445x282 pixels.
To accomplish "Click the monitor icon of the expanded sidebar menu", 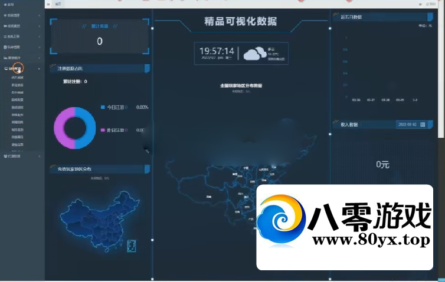I will pos(6,68).
